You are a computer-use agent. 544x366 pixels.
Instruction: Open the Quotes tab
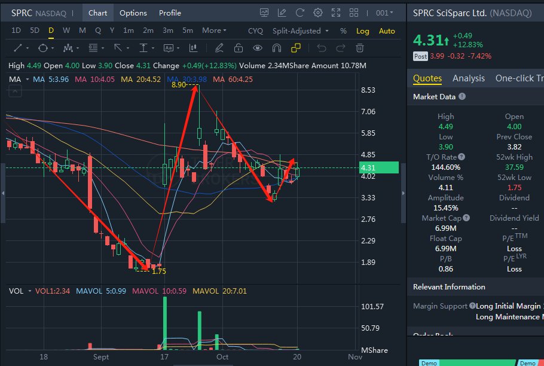pos(427,78)
